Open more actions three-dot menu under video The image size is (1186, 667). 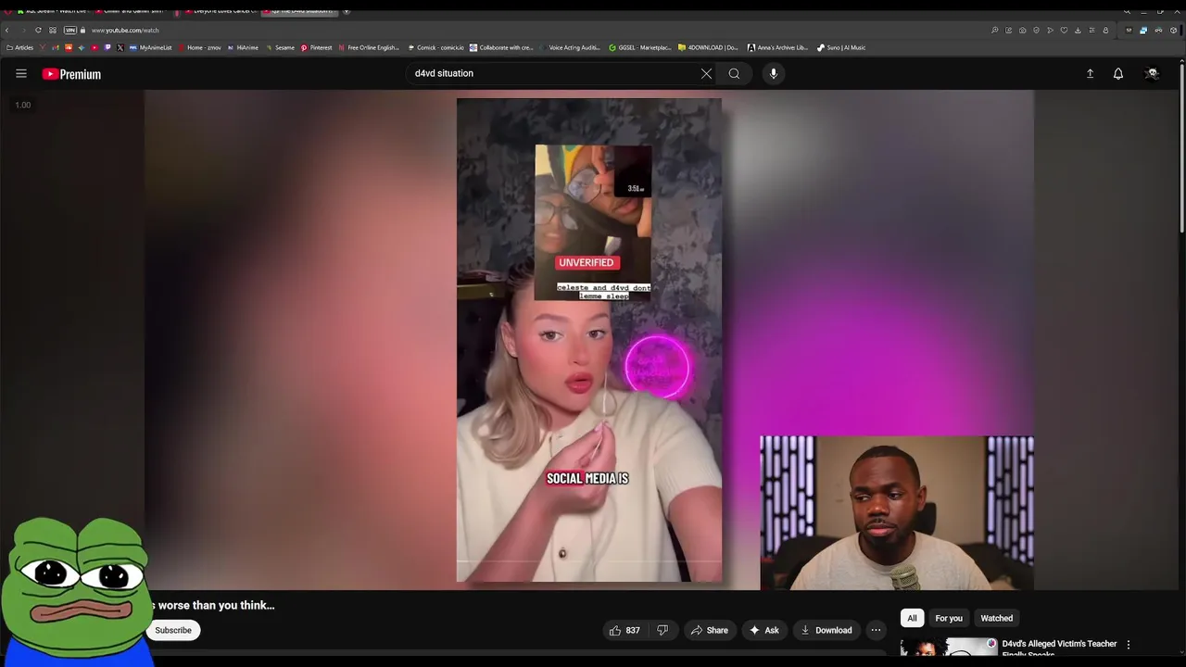876,630
